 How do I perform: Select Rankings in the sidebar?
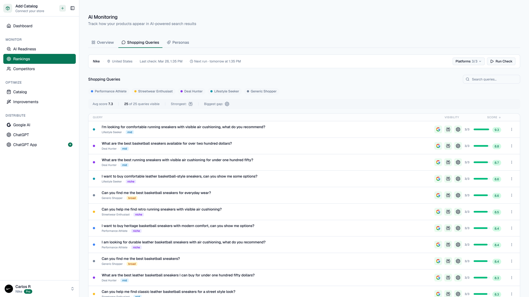pos(39,59)
